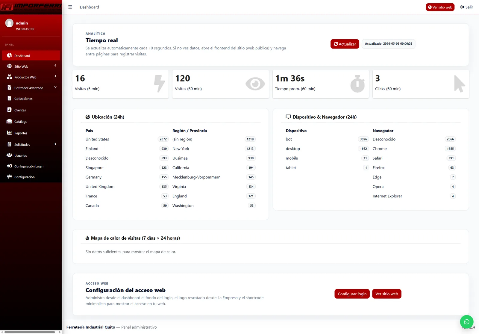Image resolution: width=479 pixels, height=334 pixels.
Task: Click the Singapore country row
Action: pos(127,168)
